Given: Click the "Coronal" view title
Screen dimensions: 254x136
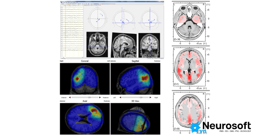Looking at the screenshot, I should [x=85, y=61].
